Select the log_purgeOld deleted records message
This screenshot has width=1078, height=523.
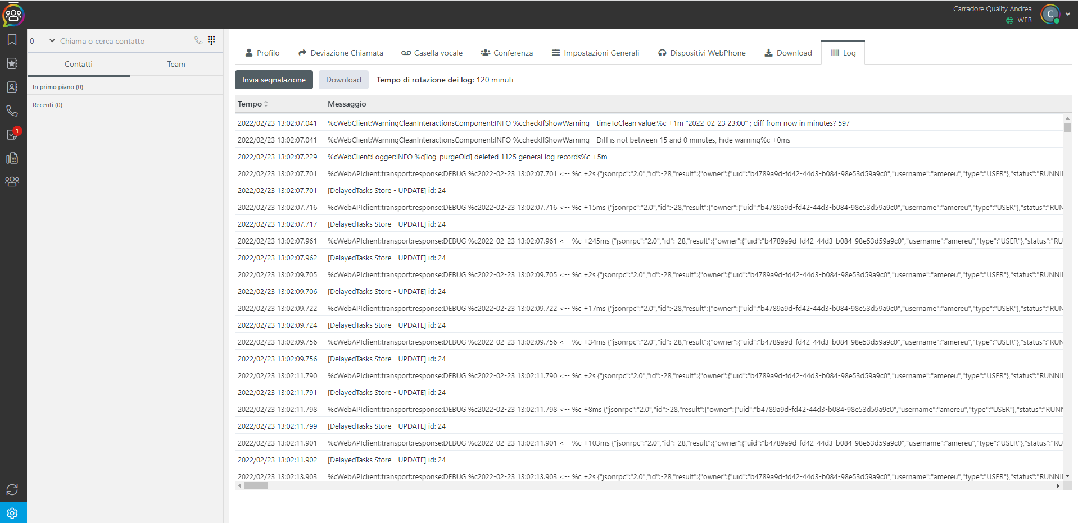point(468,157)
